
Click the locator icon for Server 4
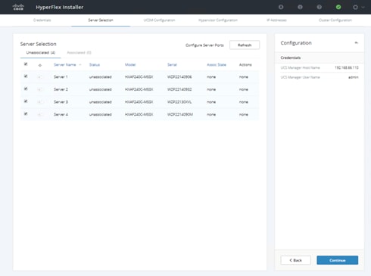click(x=40, y=114)
